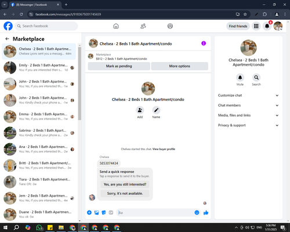This screenshot has width=290, height=232.
Task: Open the Facebook logo home link
Action: click(8, 26)
